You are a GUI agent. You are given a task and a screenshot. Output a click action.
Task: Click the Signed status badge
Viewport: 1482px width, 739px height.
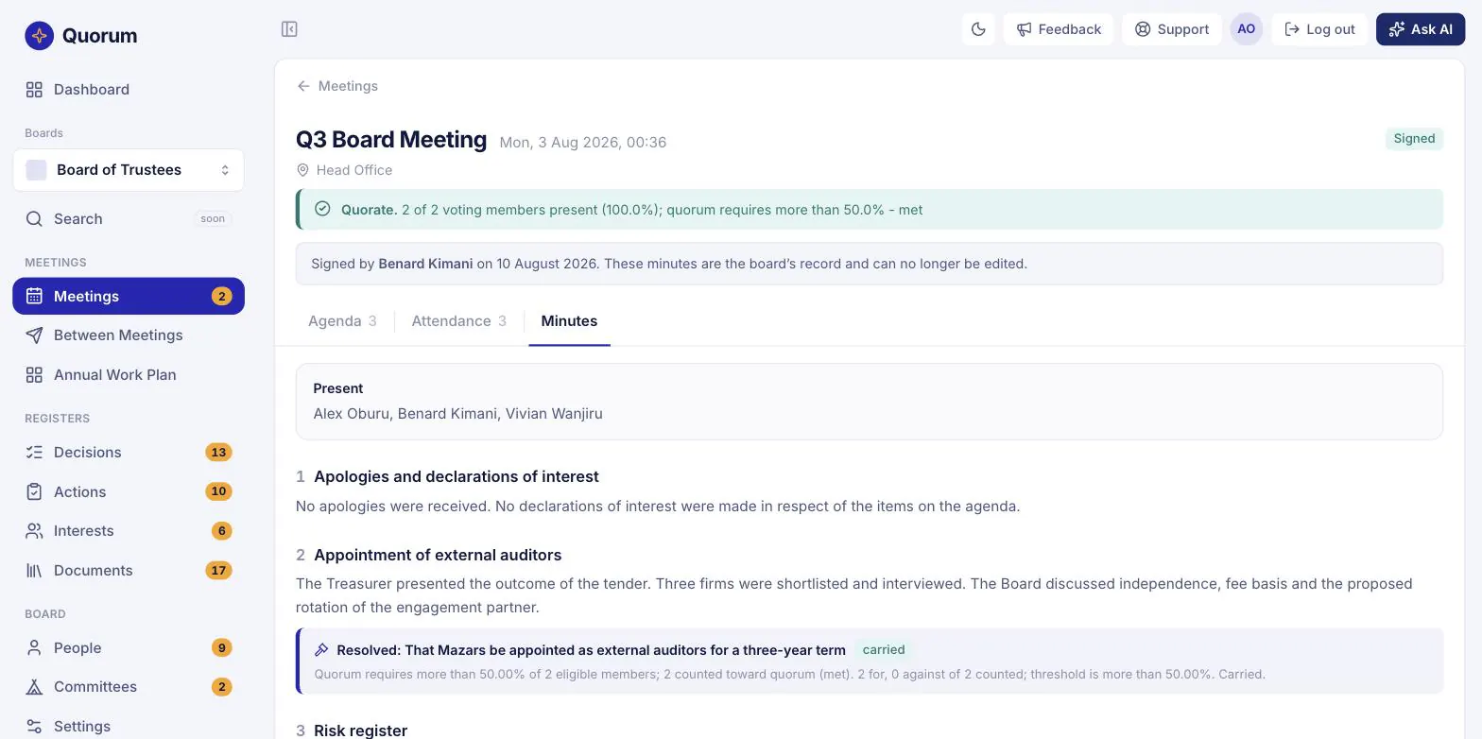point(1414,139)
